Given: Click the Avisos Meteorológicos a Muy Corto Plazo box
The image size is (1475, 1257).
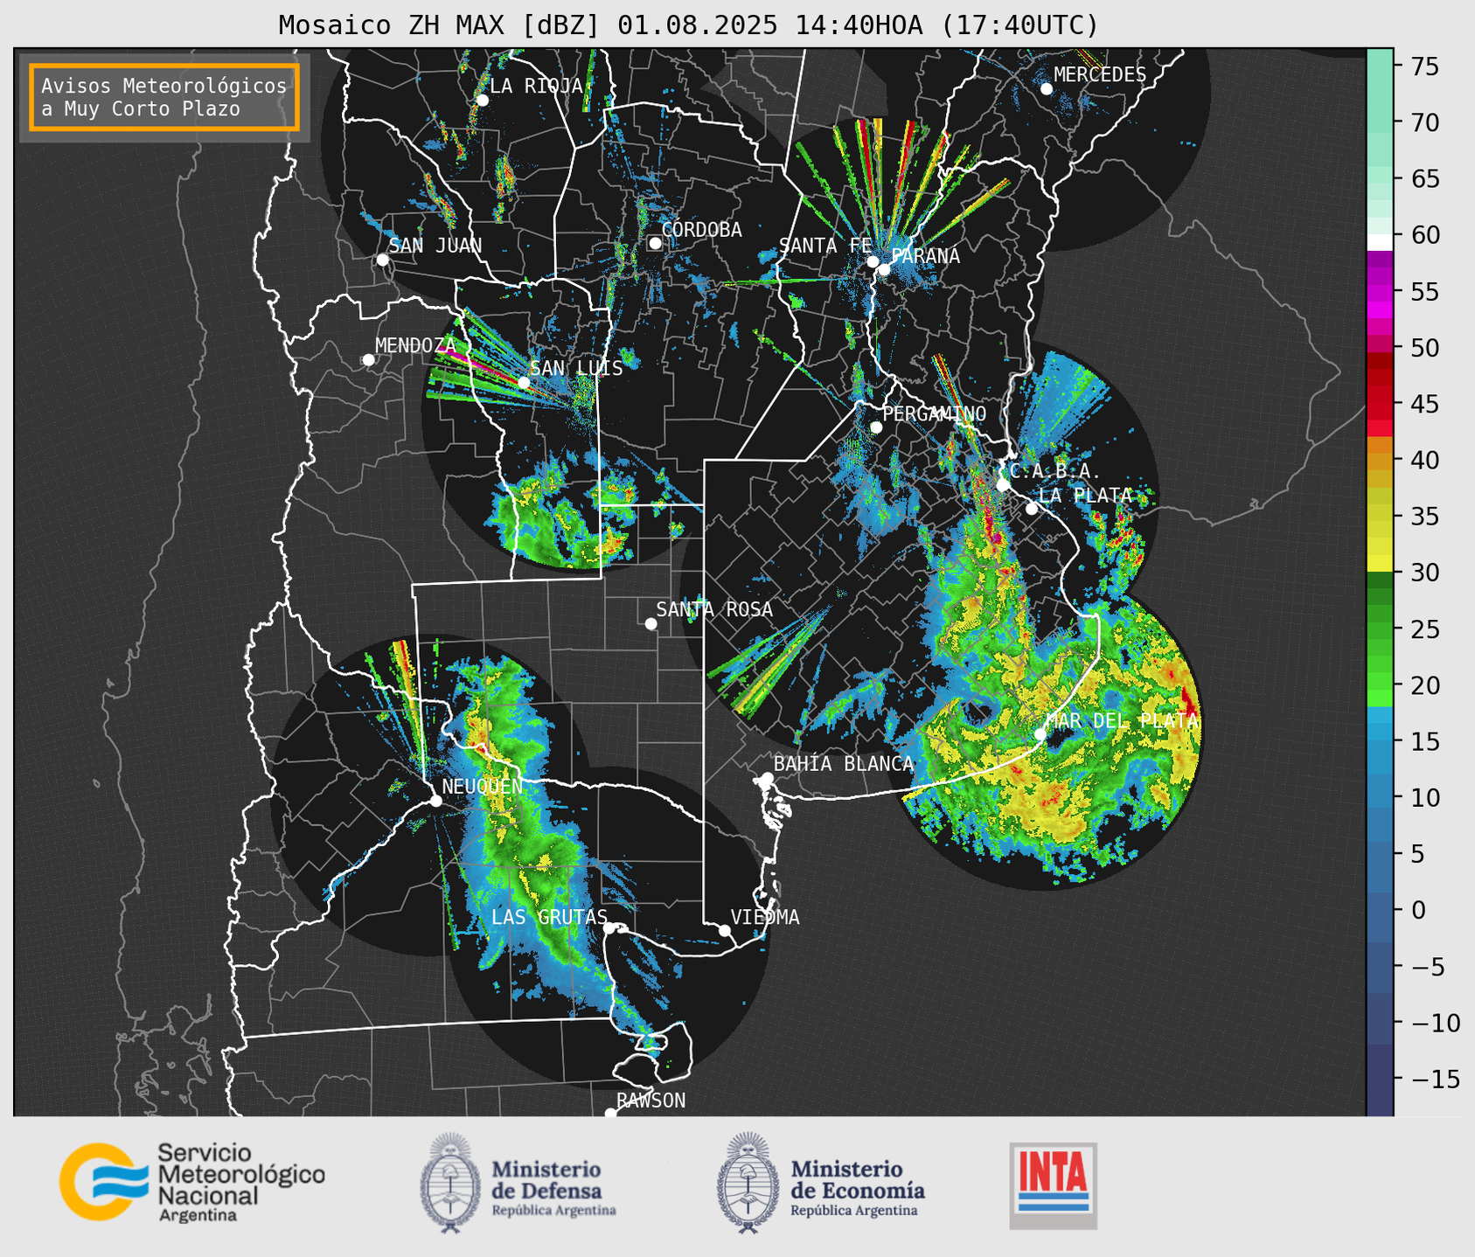Looking at the screenshot, I should 164,97.
